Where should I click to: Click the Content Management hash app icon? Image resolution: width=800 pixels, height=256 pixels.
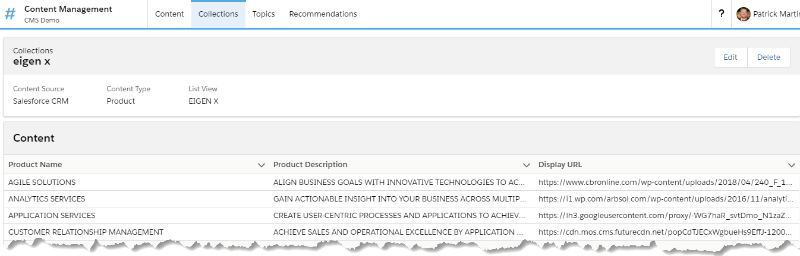[10, 14]
